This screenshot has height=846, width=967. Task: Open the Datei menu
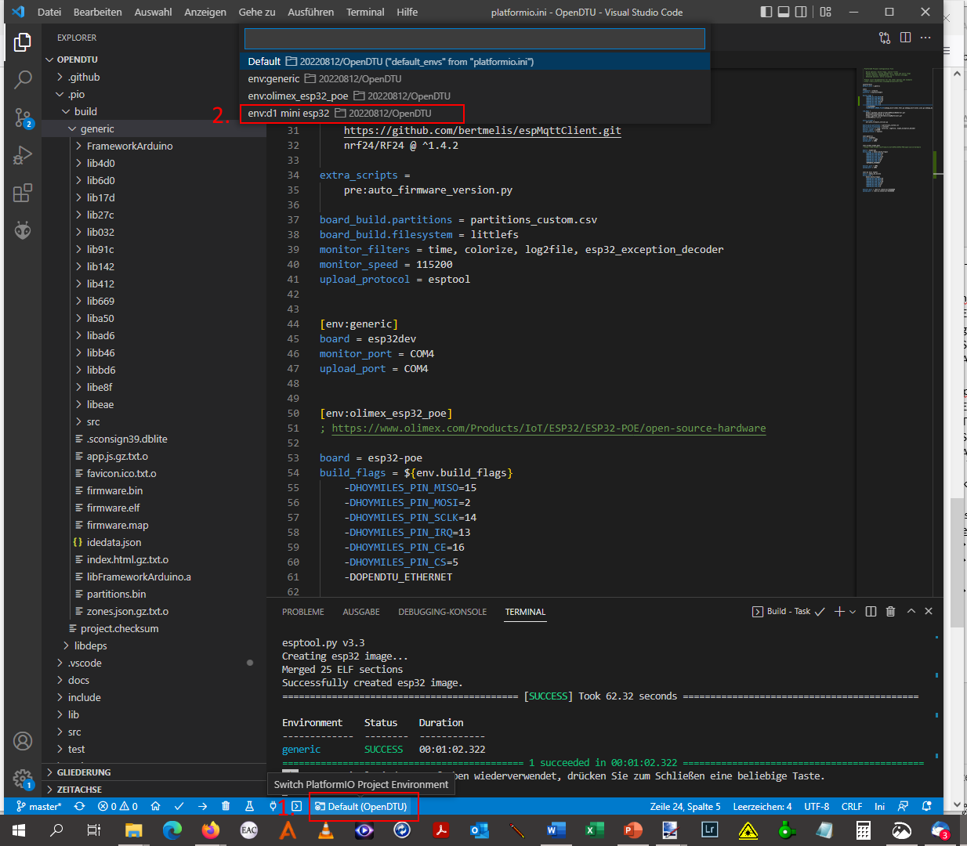pyautogui.click(x=49, y=12)
